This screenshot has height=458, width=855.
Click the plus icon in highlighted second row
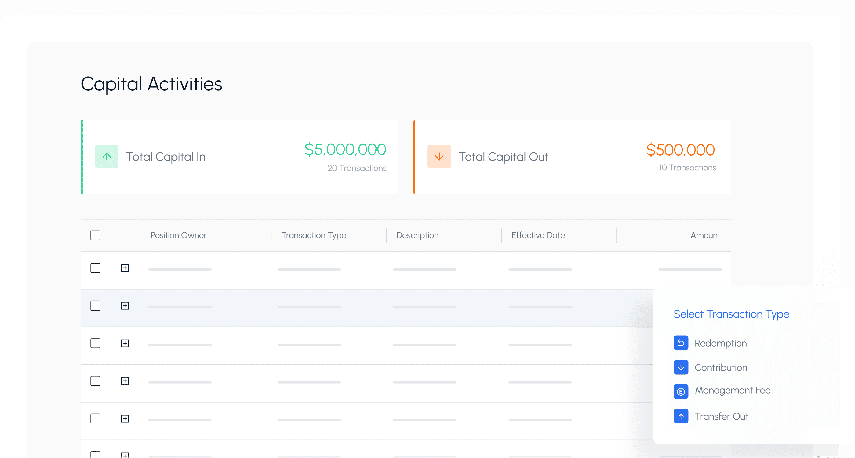[125, 306]
